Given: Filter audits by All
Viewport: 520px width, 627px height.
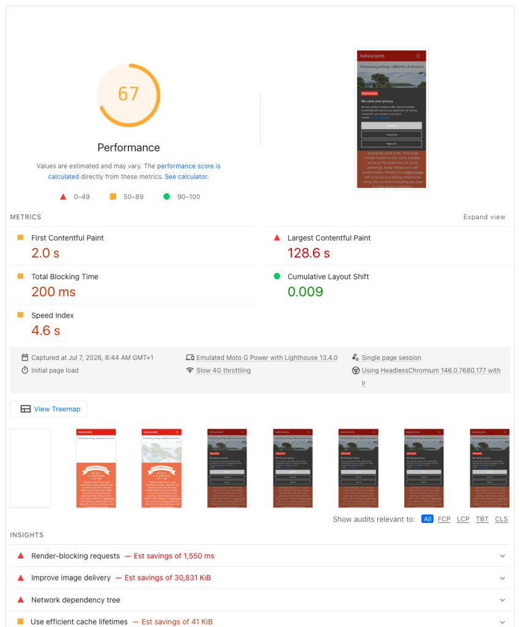Looking at the screenshot, I should (428, 519).
